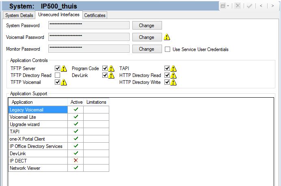Click the Application column header
The height and width of the screenshot is (186, 281).
coord(38,102)
